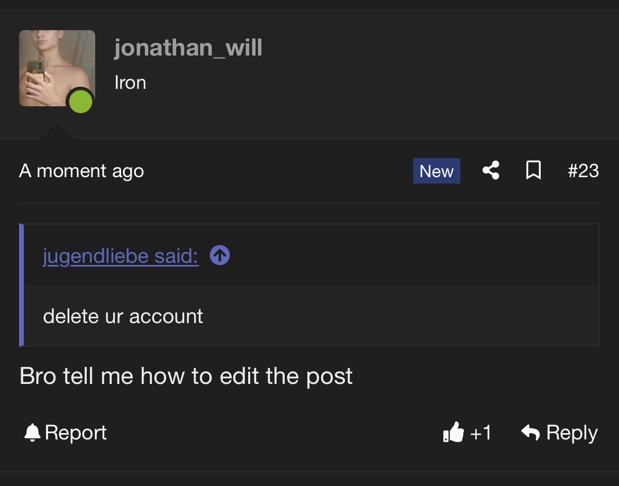This screenshot has width=619, height=486.
Task: Open the jonathan_will username profile link
Action: (188, 48)
